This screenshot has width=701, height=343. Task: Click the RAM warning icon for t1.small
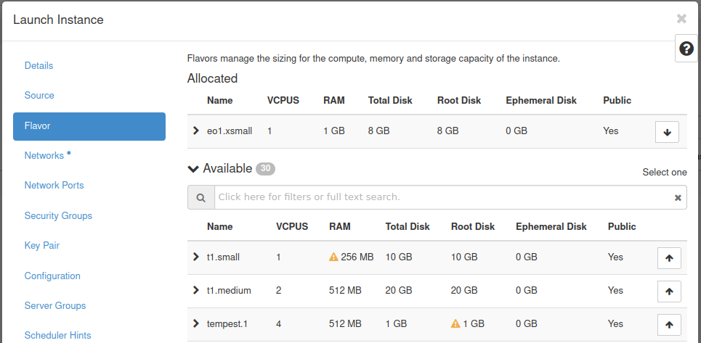333,257
